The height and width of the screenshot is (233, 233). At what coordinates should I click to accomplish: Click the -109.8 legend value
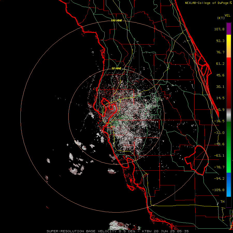218,190
